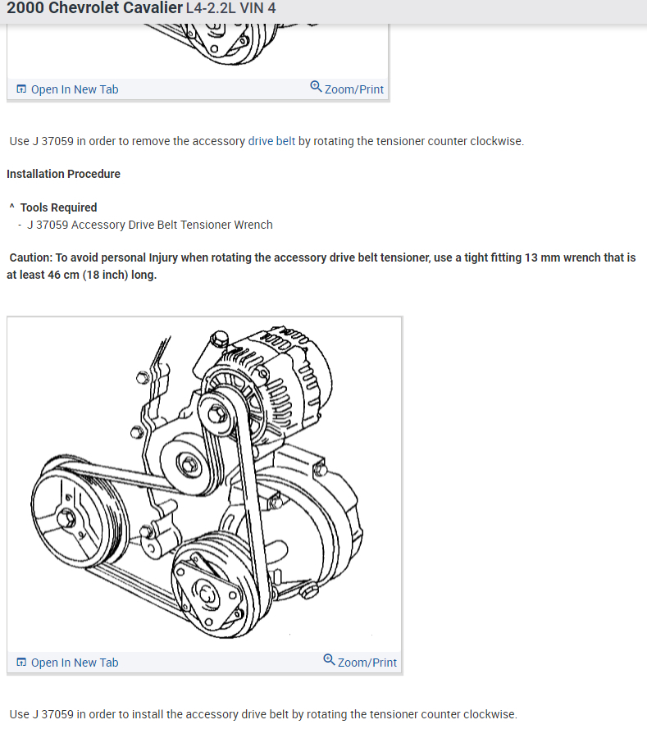Click the bold Caution warning paragraph

[323, 266]
